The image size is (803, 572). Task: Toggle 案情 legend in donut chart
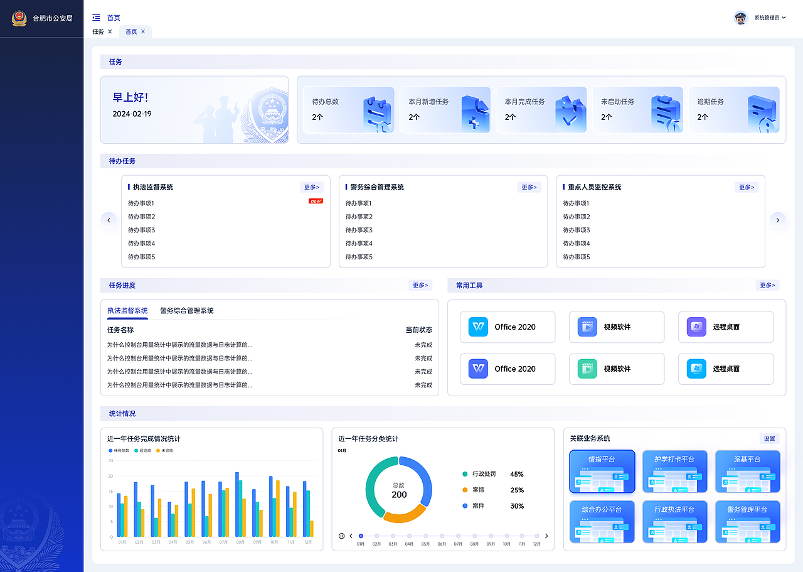tap(473, 490)
